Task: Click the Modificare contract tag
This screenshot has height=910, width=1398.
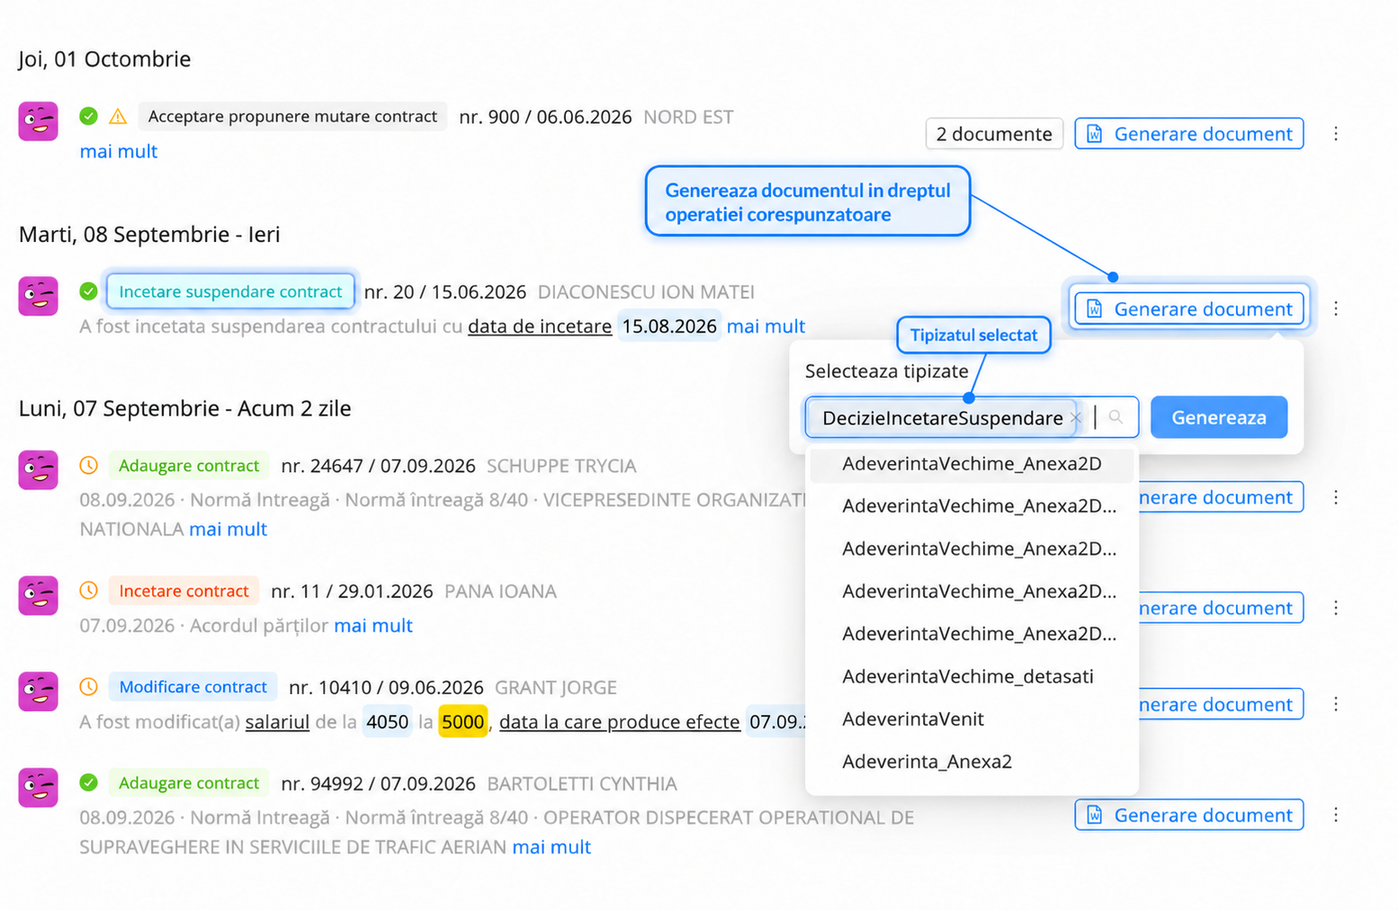Action: pos(193,687)
